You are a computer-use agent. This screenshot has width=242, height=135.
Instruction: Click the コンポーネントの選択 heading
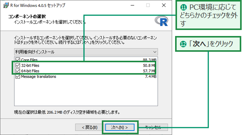27,16
